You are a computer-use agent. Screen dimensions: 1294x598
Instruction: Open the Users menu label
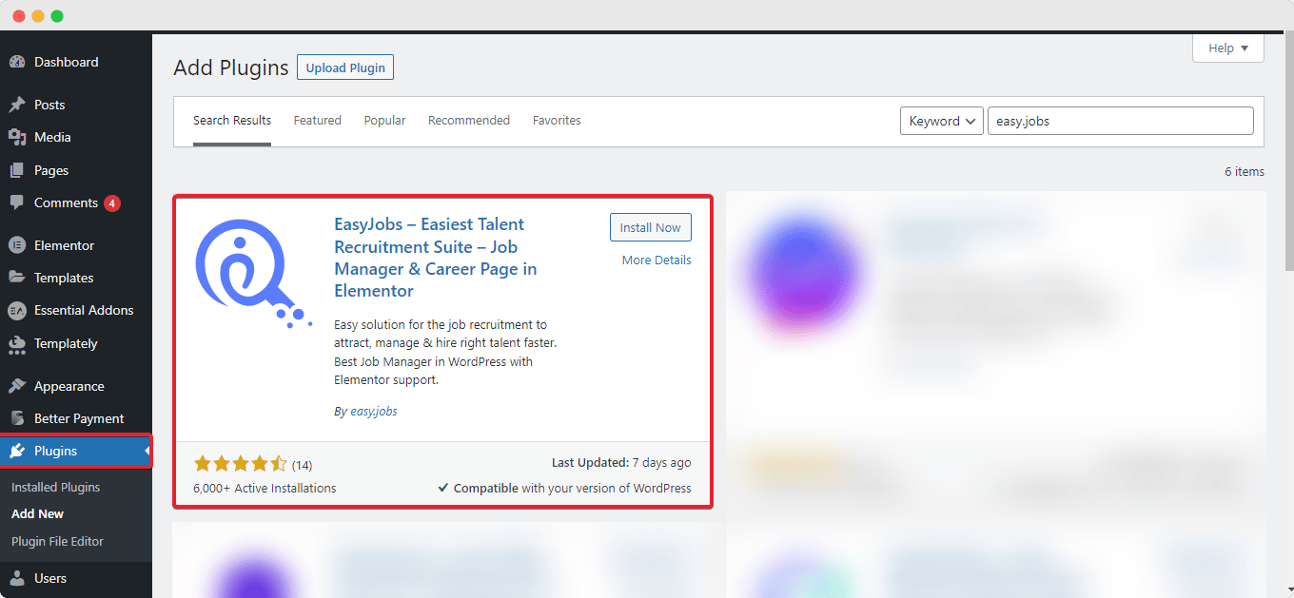50,578
